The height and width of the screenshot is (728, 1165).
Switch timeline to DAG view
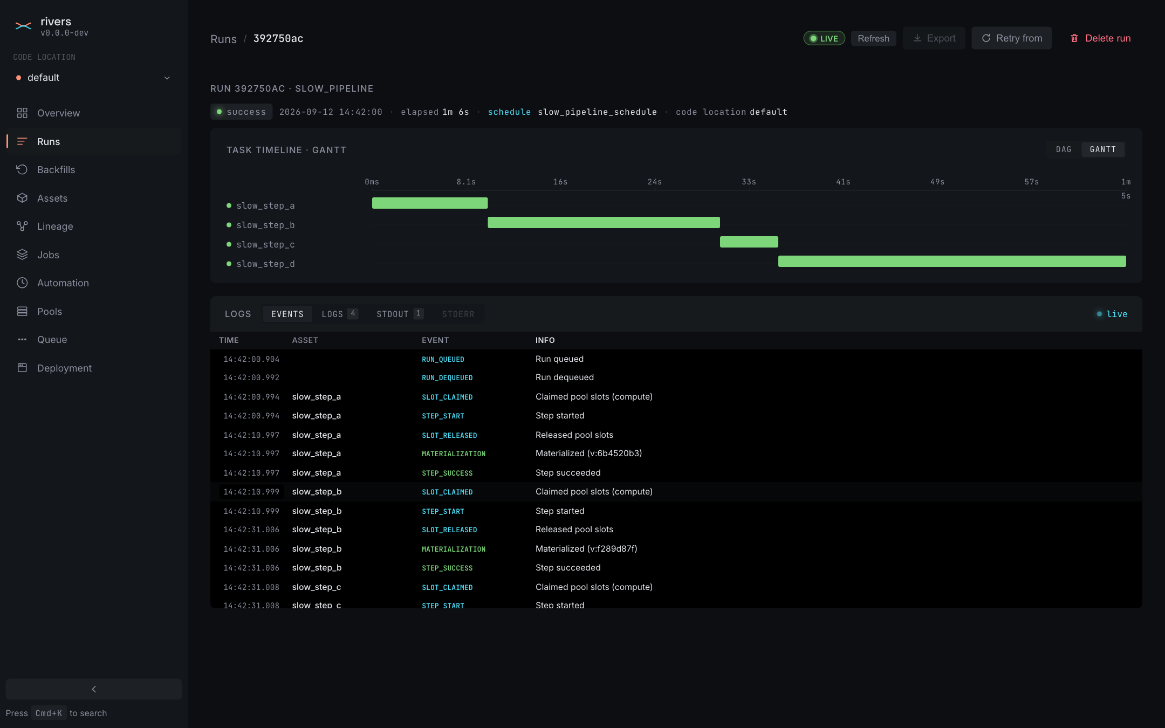pyautogui.click(x=1064, y=149)
